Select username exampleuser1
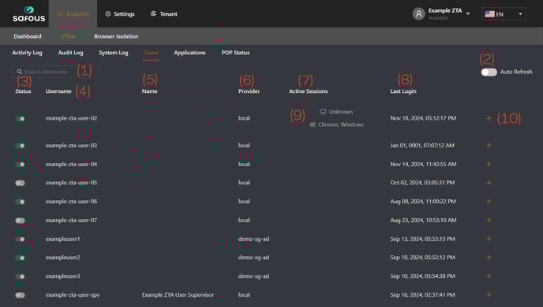The image size is (543, 307). [x=62, y=239]
